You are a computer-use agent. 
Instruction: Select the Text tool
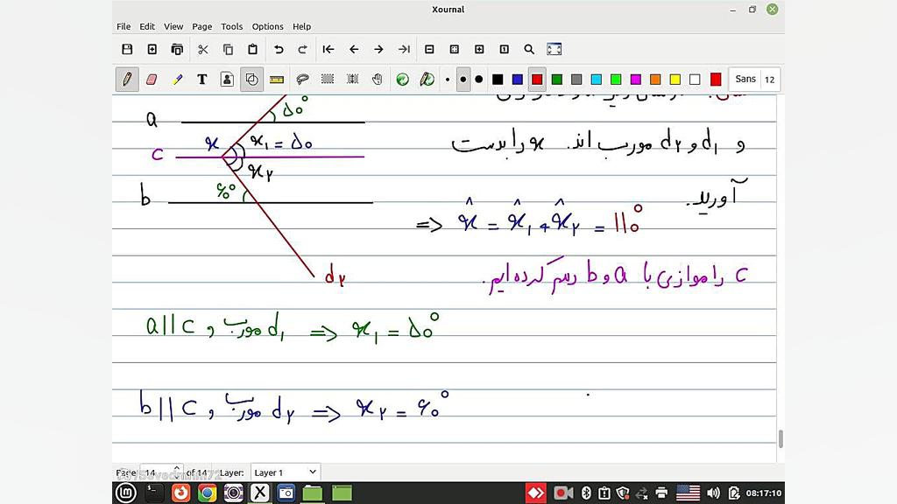[202, 80]
